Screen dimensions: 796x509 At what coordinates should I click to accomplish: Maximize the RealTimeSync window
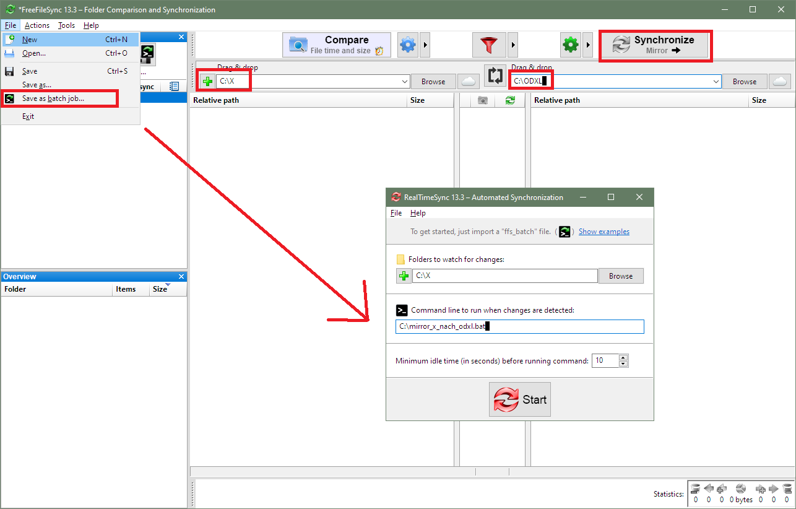[611, 197]
